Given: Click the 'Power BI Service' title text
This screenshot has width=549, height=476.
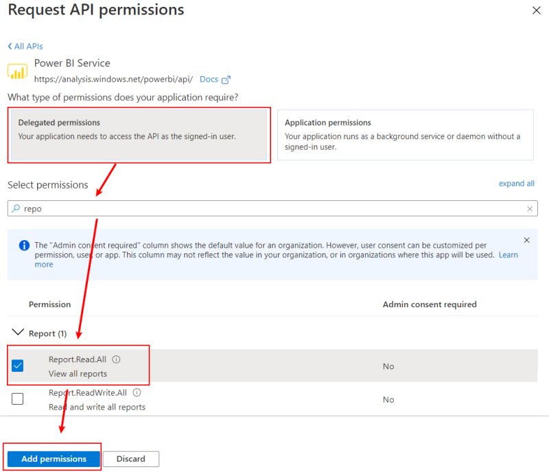Looking at the screenshot, I should [72, 63].
